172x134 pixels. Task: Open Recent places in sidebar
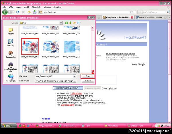point(11,31)
